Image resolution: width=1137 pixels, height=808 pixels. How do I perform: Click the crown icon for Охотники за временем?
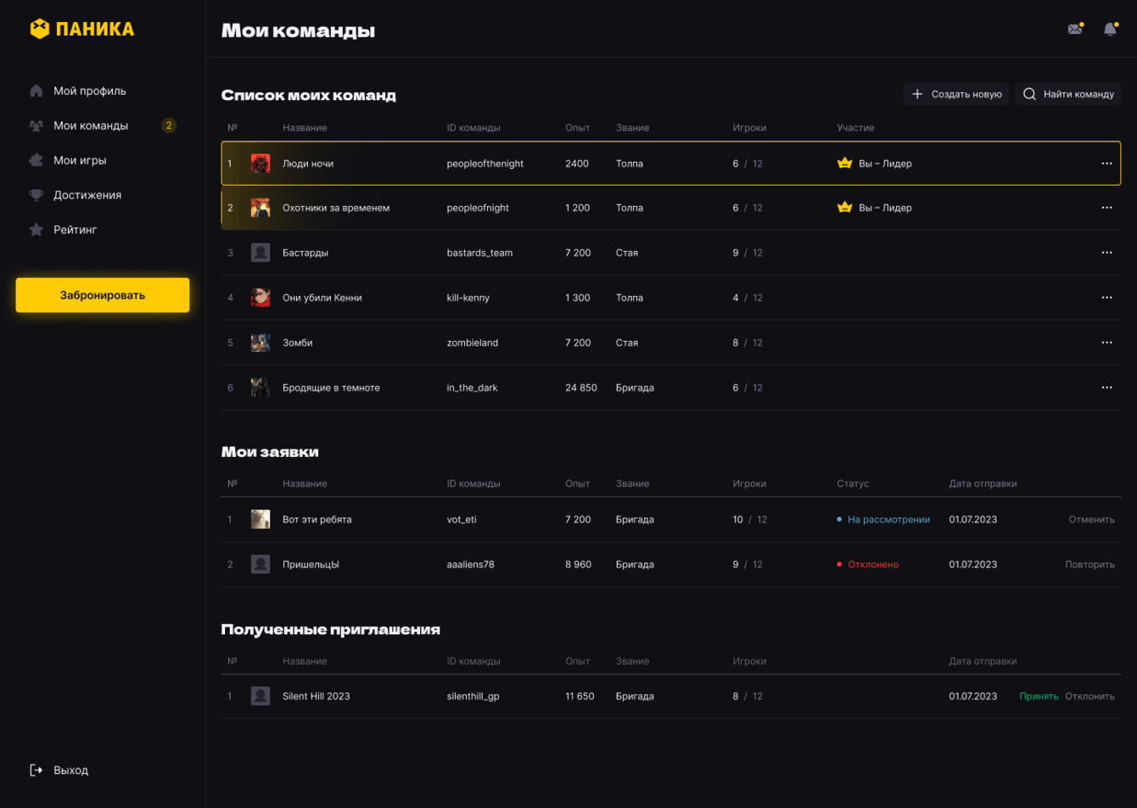point(844,208)
